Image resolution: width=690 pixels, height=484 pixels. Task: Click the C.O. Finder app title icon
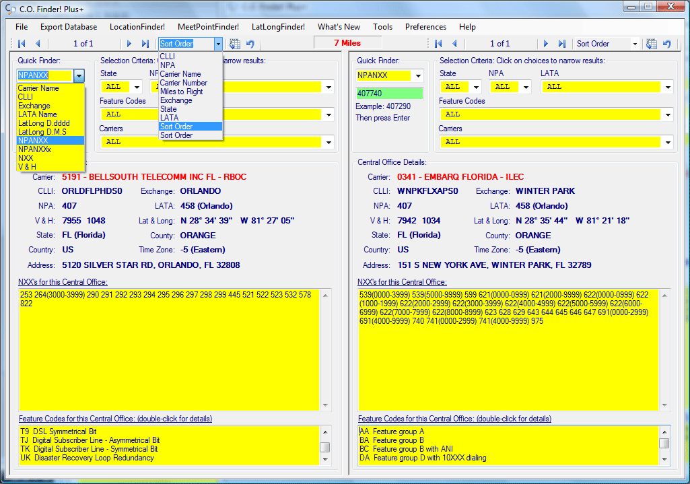[x=11, y=9]
